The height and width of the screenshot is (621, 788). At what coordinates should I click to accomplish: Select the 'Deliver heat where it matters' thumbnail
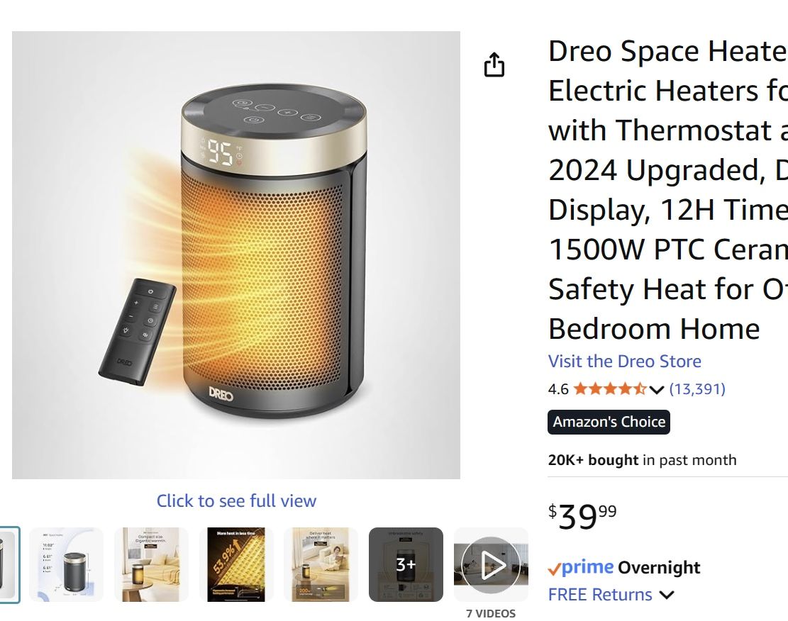pyautogui.click(x=321, y=564)
